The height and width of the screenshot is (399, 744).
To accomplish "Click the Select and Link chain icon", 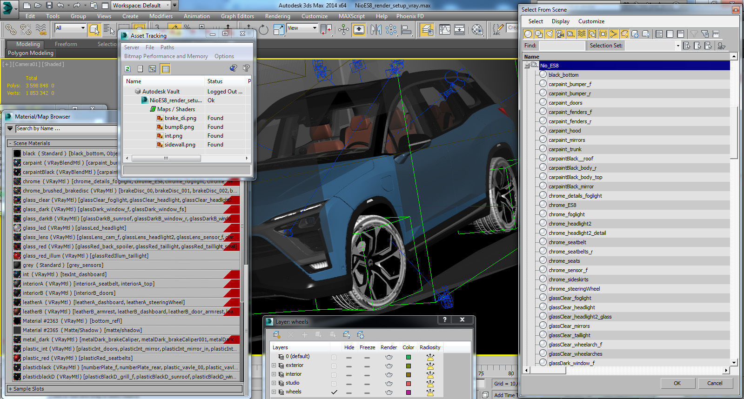I will pyautogui.click(x=10, y=30).
